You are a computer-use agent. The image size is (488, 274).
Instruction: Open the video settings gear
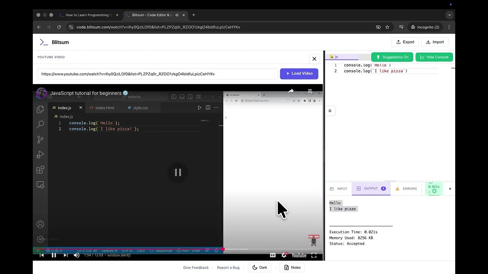coord(284,255)
